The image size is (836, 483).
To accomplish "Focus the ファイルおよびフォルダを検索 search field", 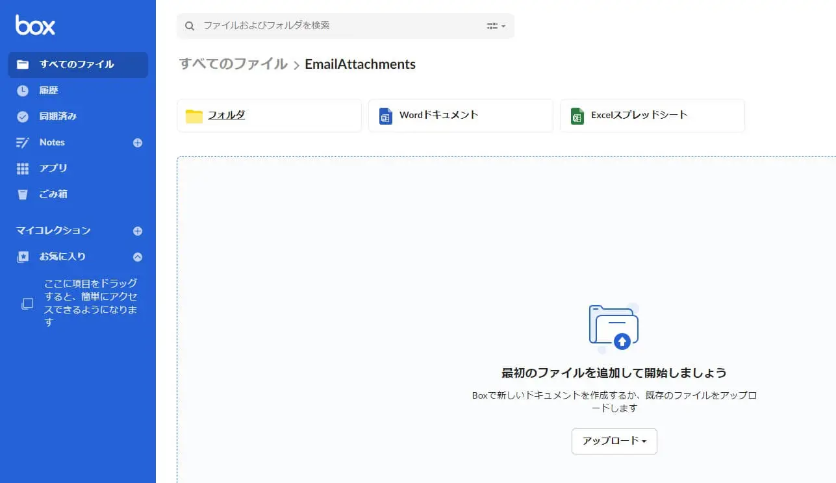I will (x=346, y=26).
